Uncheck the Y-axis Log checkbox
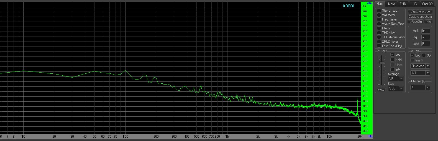438x141 pixels. click(392, 55)
